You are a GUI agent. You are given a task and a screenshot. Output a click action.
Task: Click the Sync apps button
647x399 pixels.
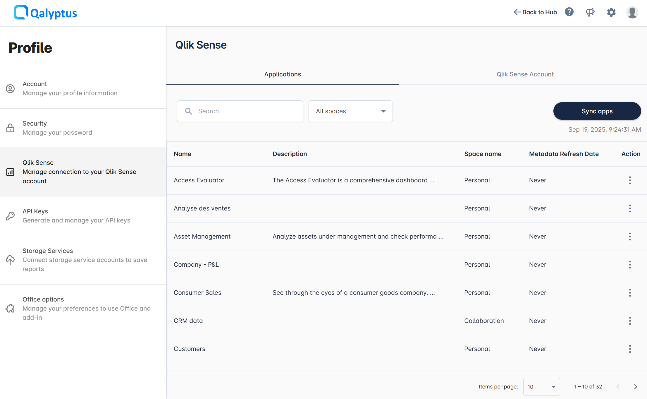tap(597, 111)
